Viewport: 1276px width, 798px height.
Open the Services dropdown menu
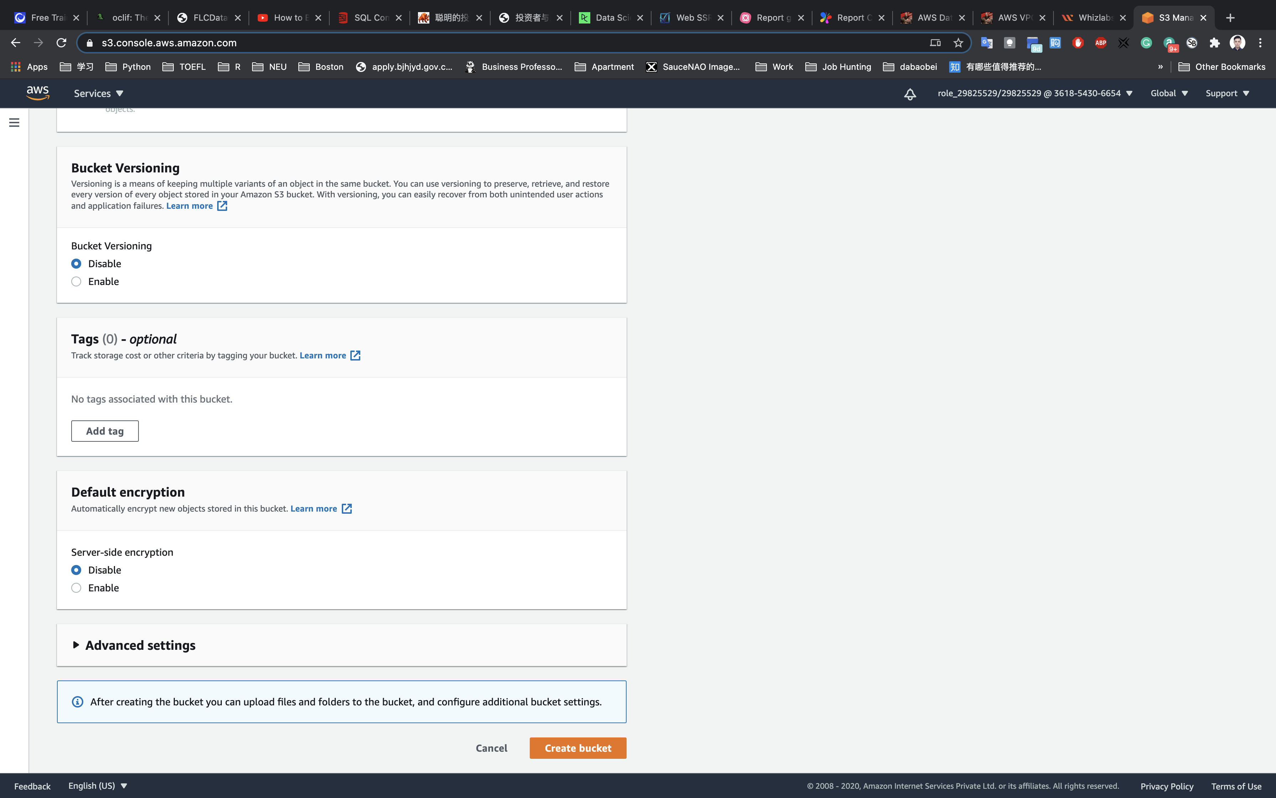[98, 93]
